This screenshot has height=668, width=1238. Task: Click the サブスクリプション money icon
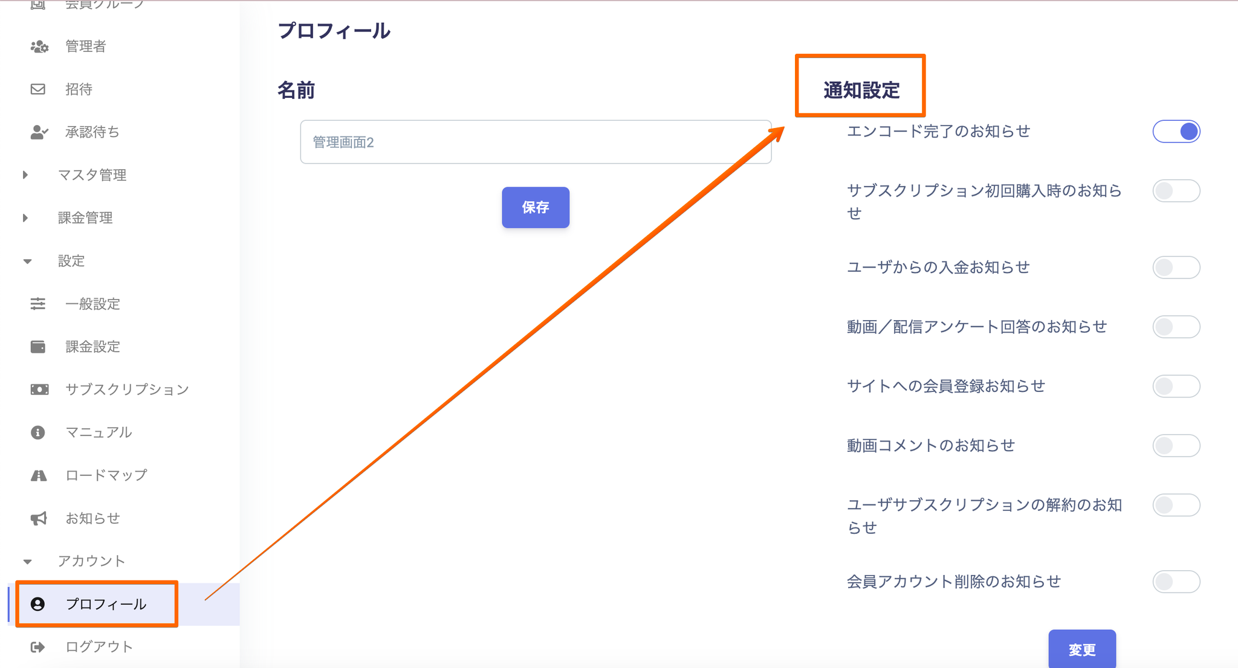coord(39,390)
